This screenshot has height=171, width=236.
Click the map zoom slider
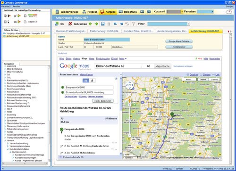[130, 120]
